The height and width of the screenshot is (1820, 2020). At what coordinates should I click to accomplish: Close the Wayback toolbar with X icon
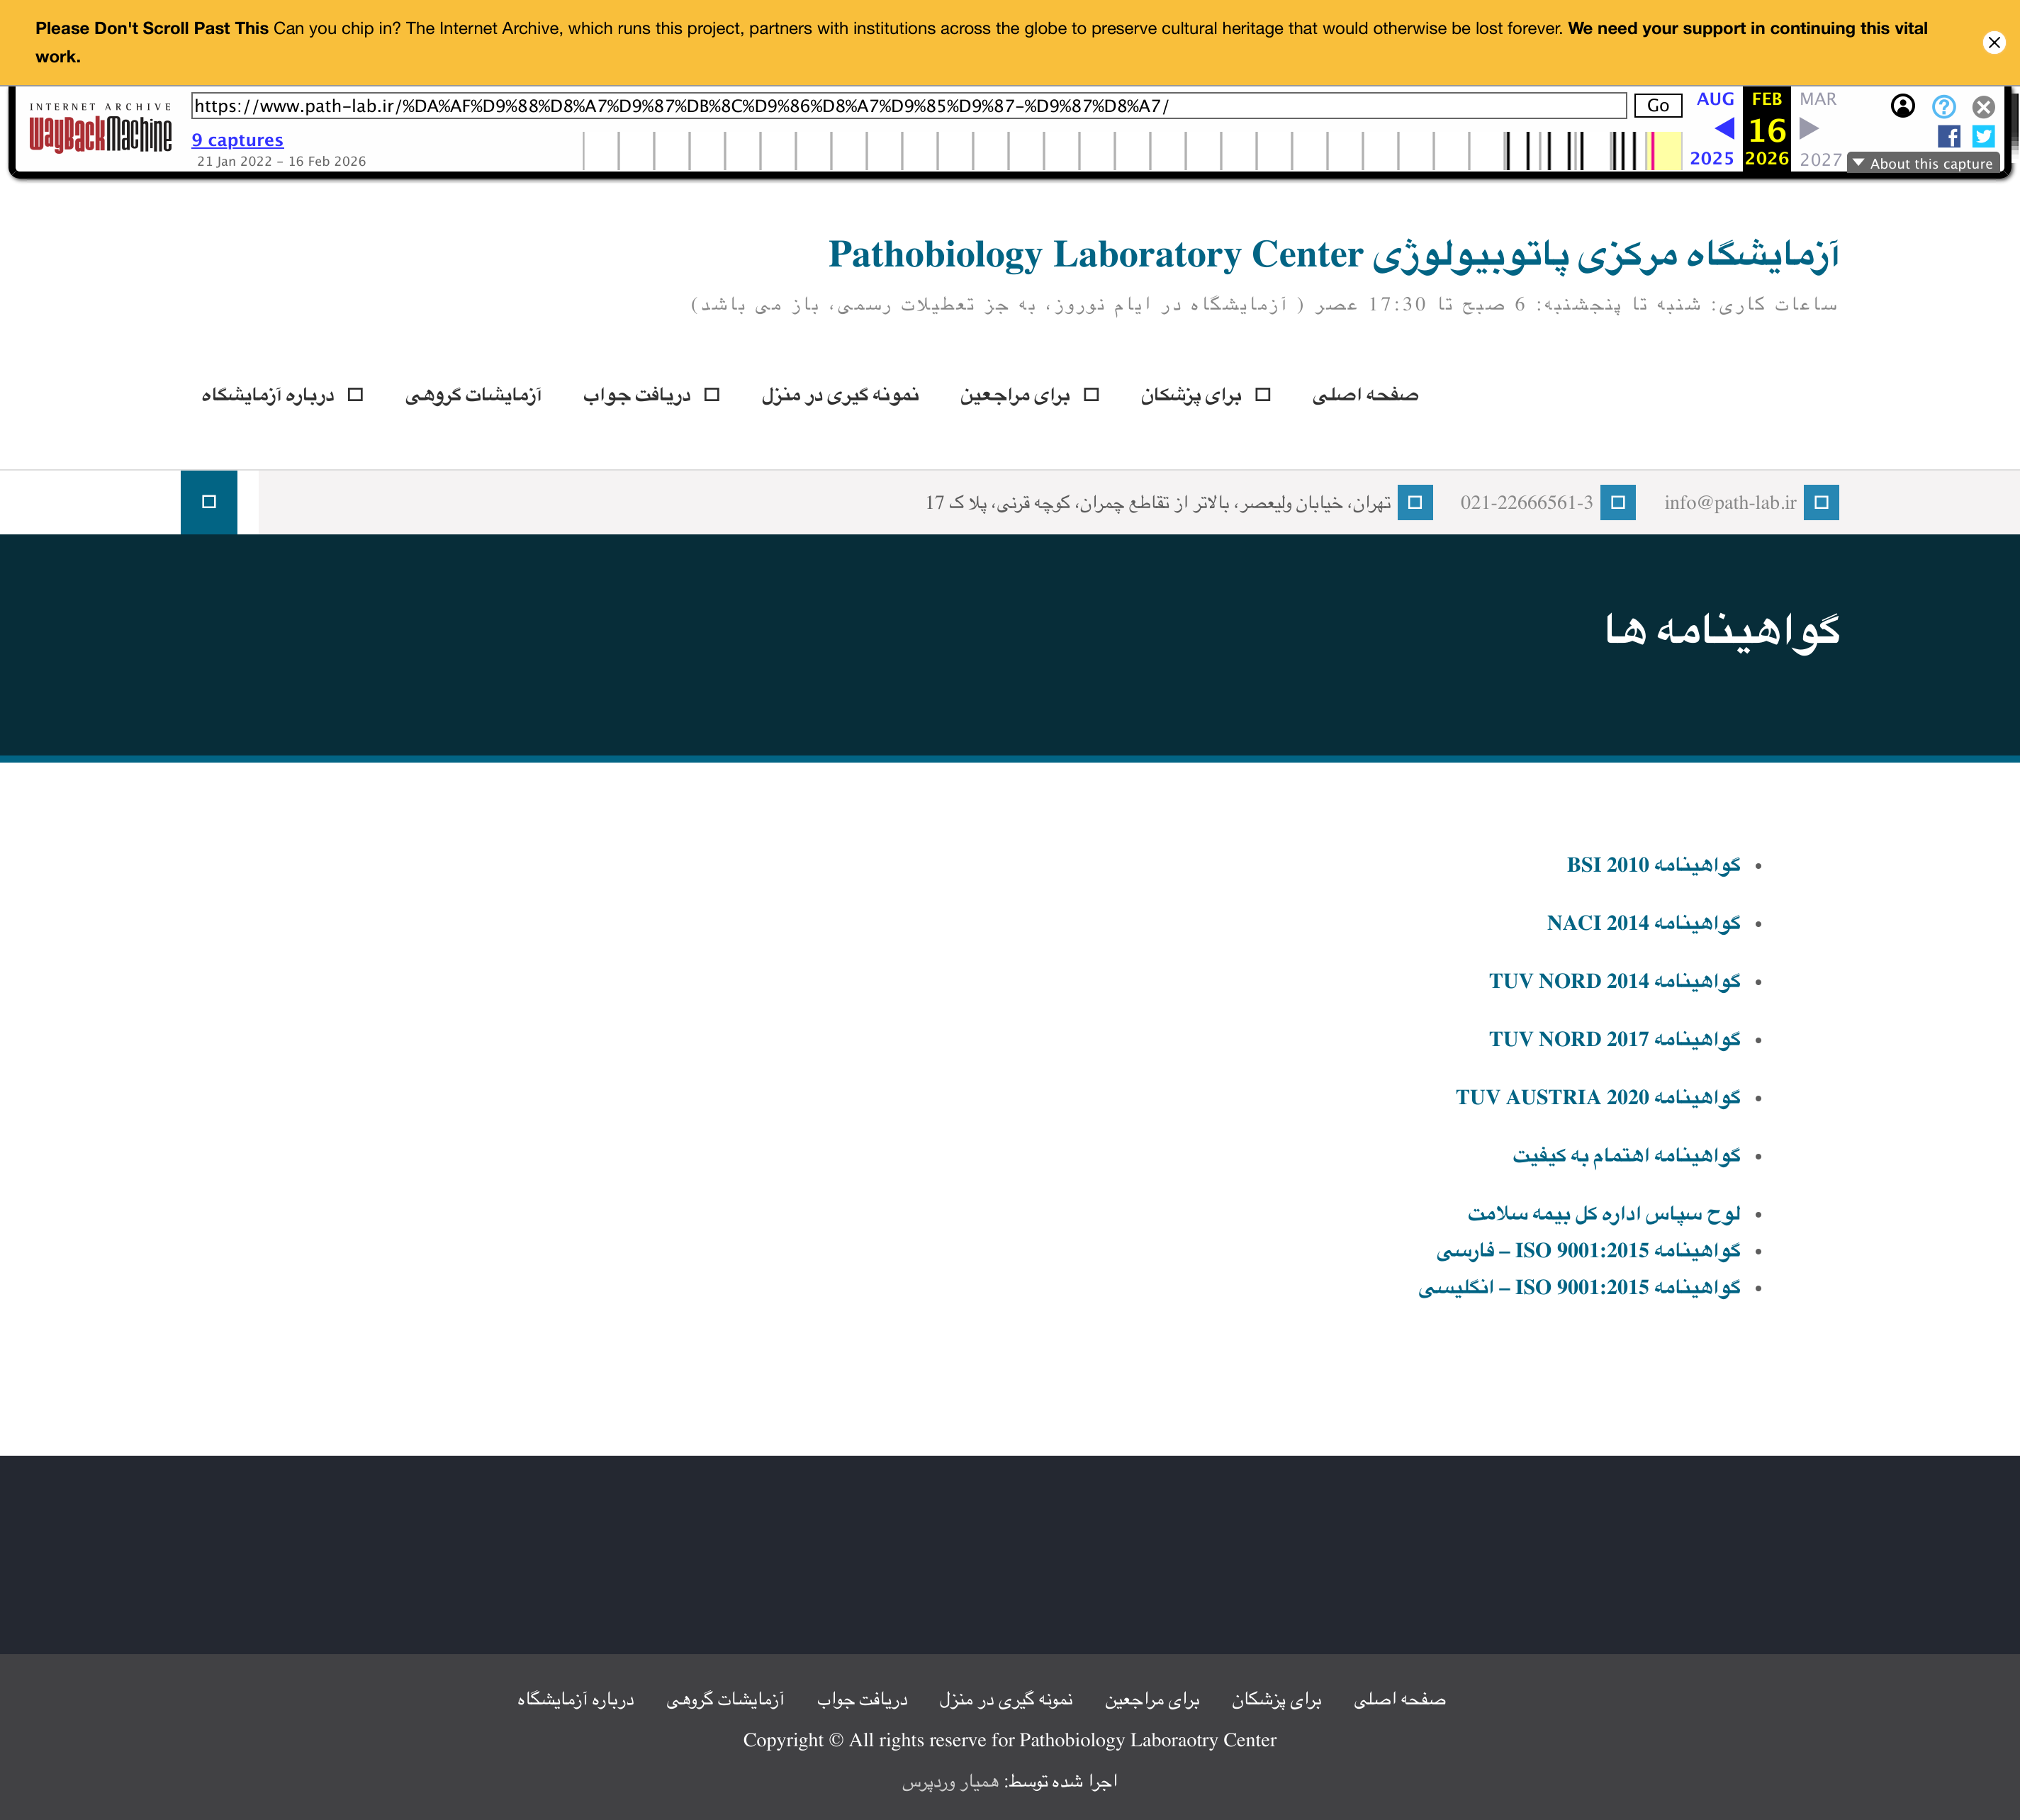click(x=1983, y=106)
